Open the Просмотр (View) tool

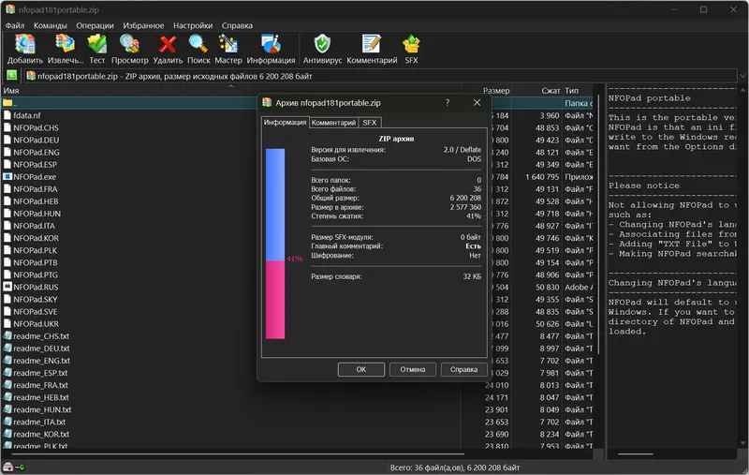click(x=129, y=44)
